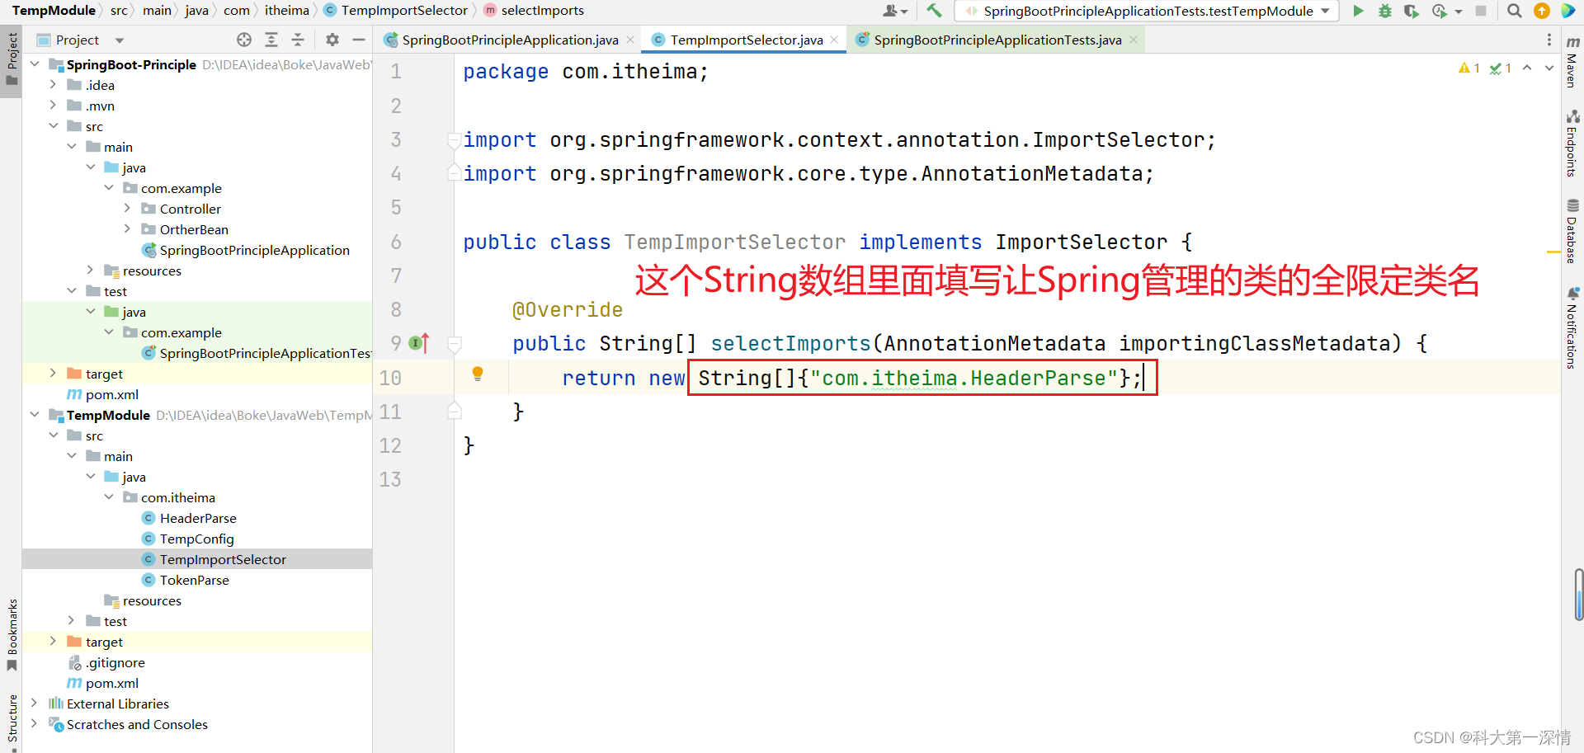Select .gitignore file in TempModule
The width and height of the screenshot is (1584, 753).
click(x=115, y=662)
